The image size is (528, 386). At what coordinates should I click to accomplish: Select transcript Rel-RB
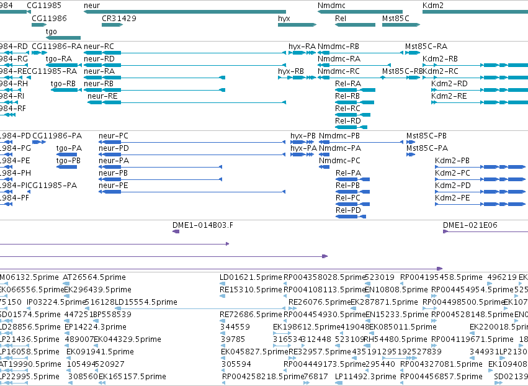(347, 96)
